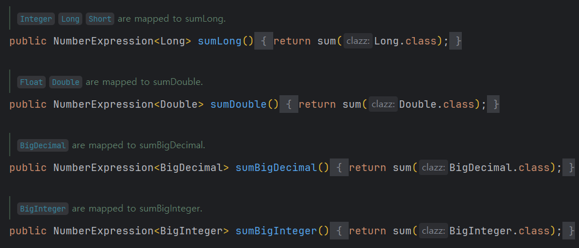Open the Long link in the doc comment
This screenshot has width=579, height=248.
coord(70,19)
